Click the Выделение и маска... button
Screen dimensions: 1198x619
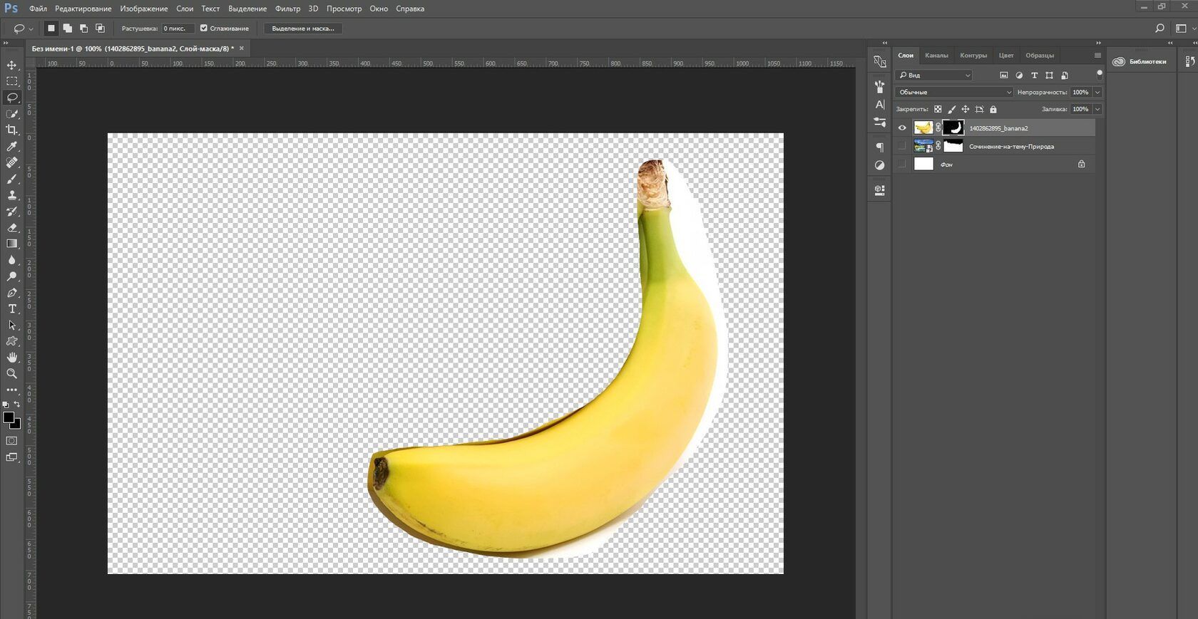point(303,28)
